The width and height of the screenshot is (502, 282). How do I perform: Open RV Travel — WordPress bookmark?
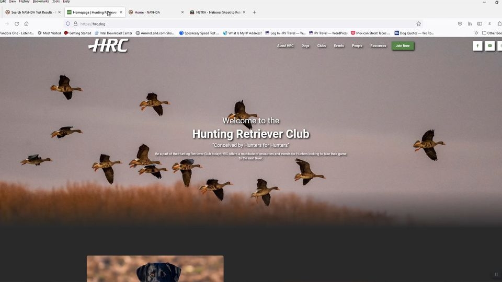coord(328,33)
